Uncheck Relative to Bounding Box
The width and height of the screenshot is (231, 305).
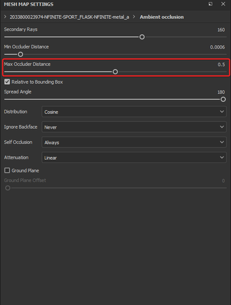click(7, 82)
